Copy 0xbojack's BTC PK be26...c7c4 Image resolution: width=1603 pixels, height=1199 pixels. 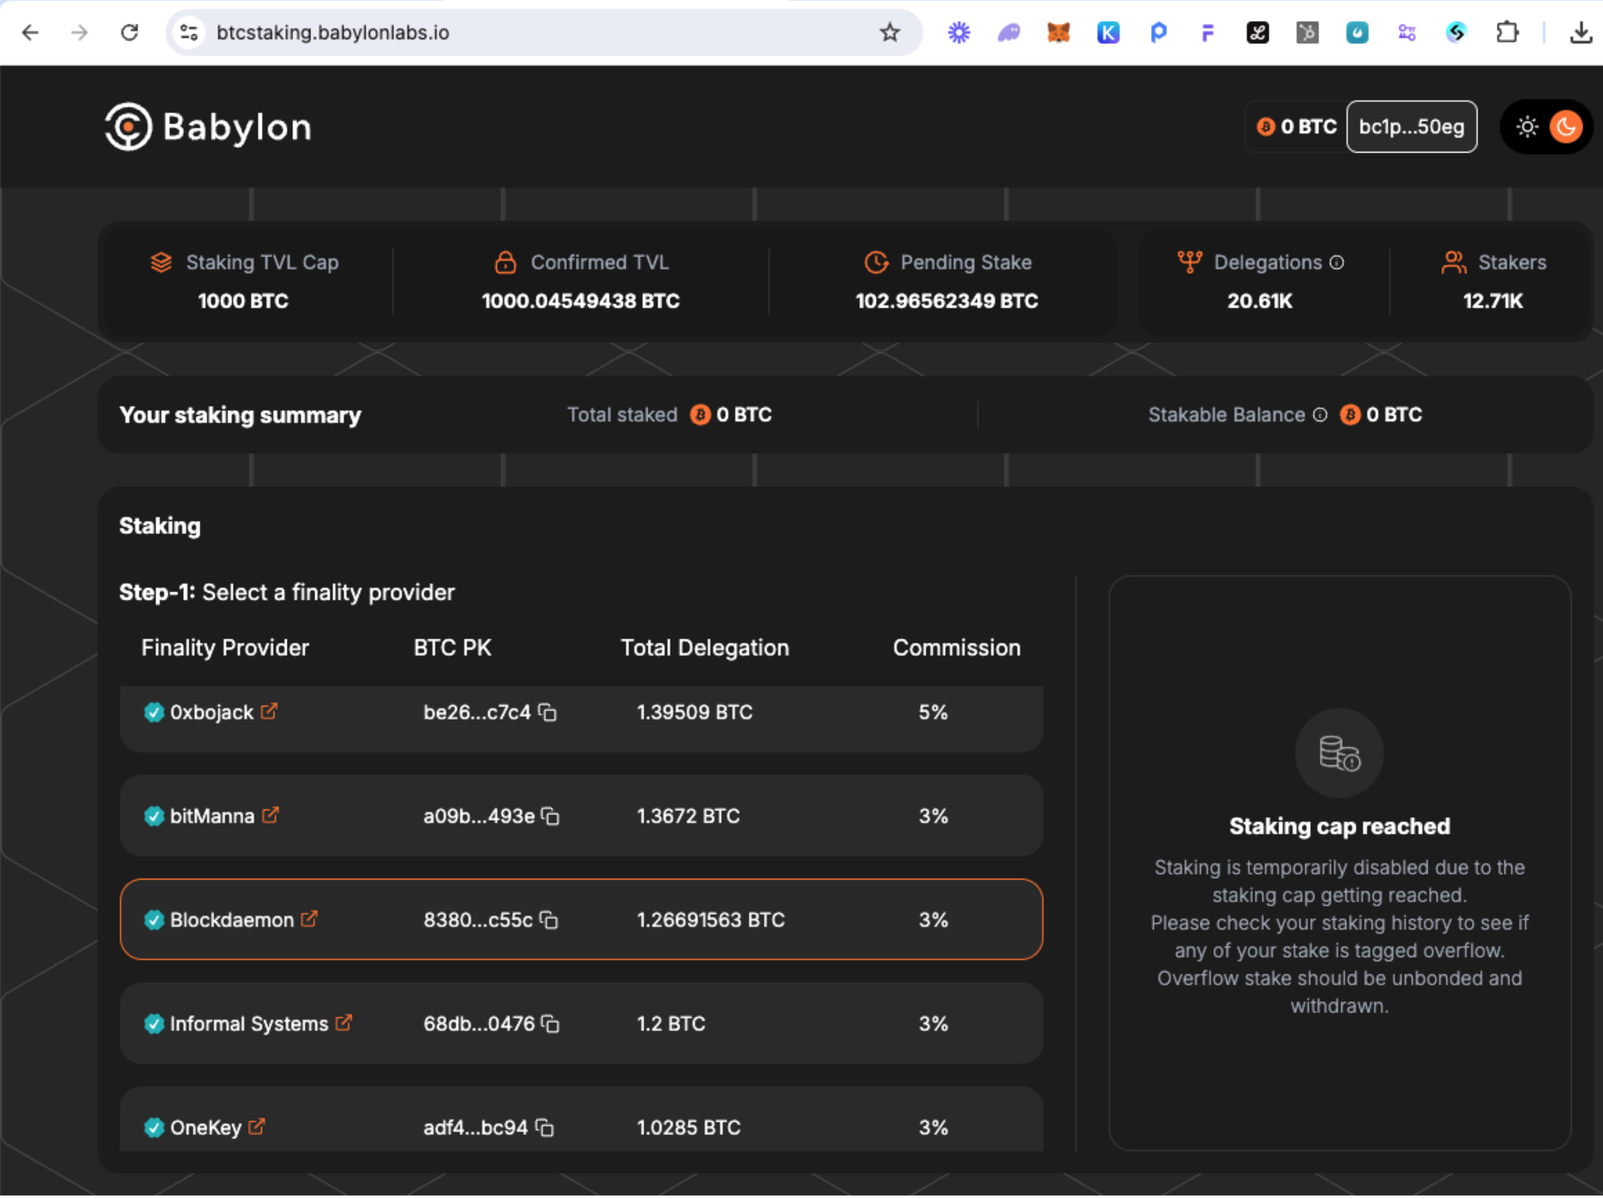548,712
